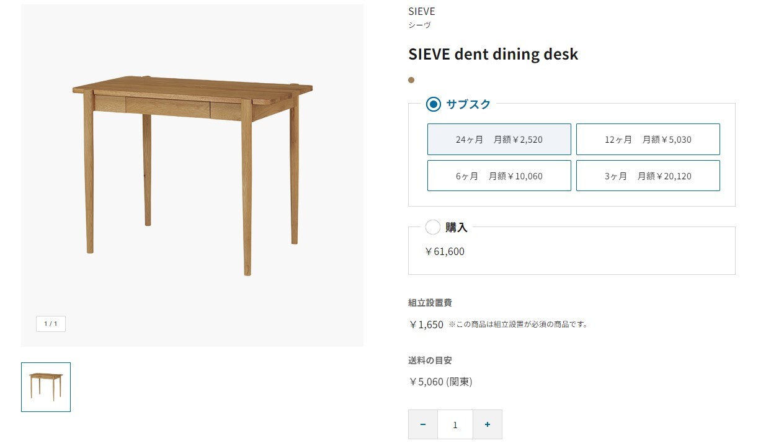The height and width of the screenshot is (443, 771).
Task: Click the 組立設置費 assembly fee label
Action: [430, 302]
